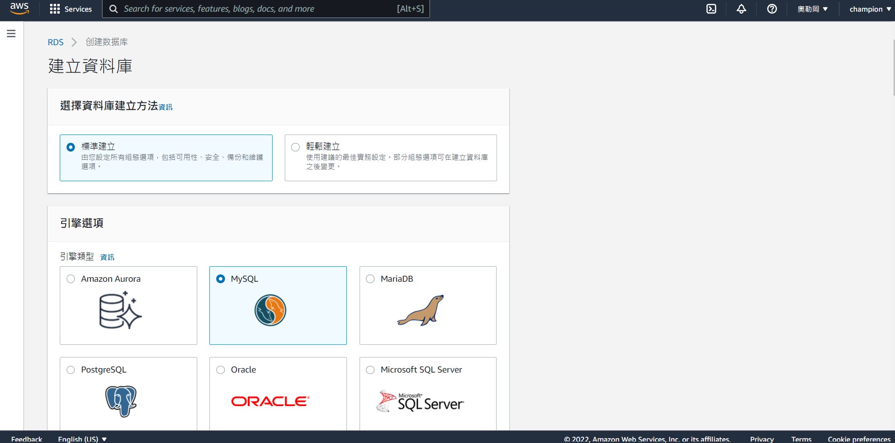Image resolution: width=895 pixels, height=443 pixels.
Task: Click the Services menu label
Action: click(78, 9)
